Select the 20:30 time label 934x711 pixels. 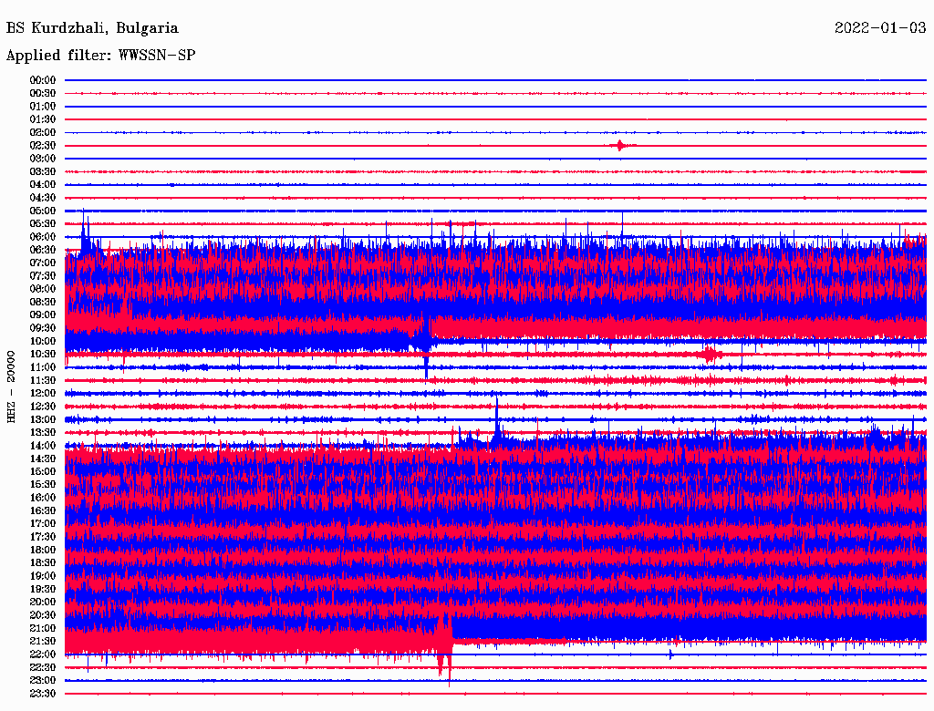click(x=43, y=615)
